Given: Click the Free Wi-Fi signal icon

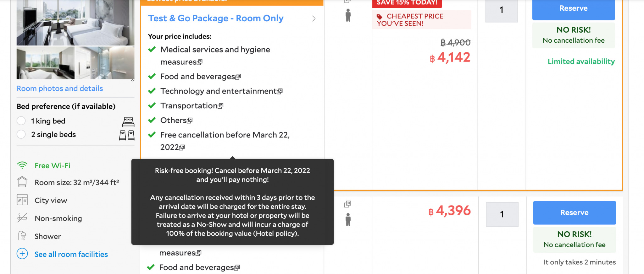Looking at the screenshot, I should point(22,165).
